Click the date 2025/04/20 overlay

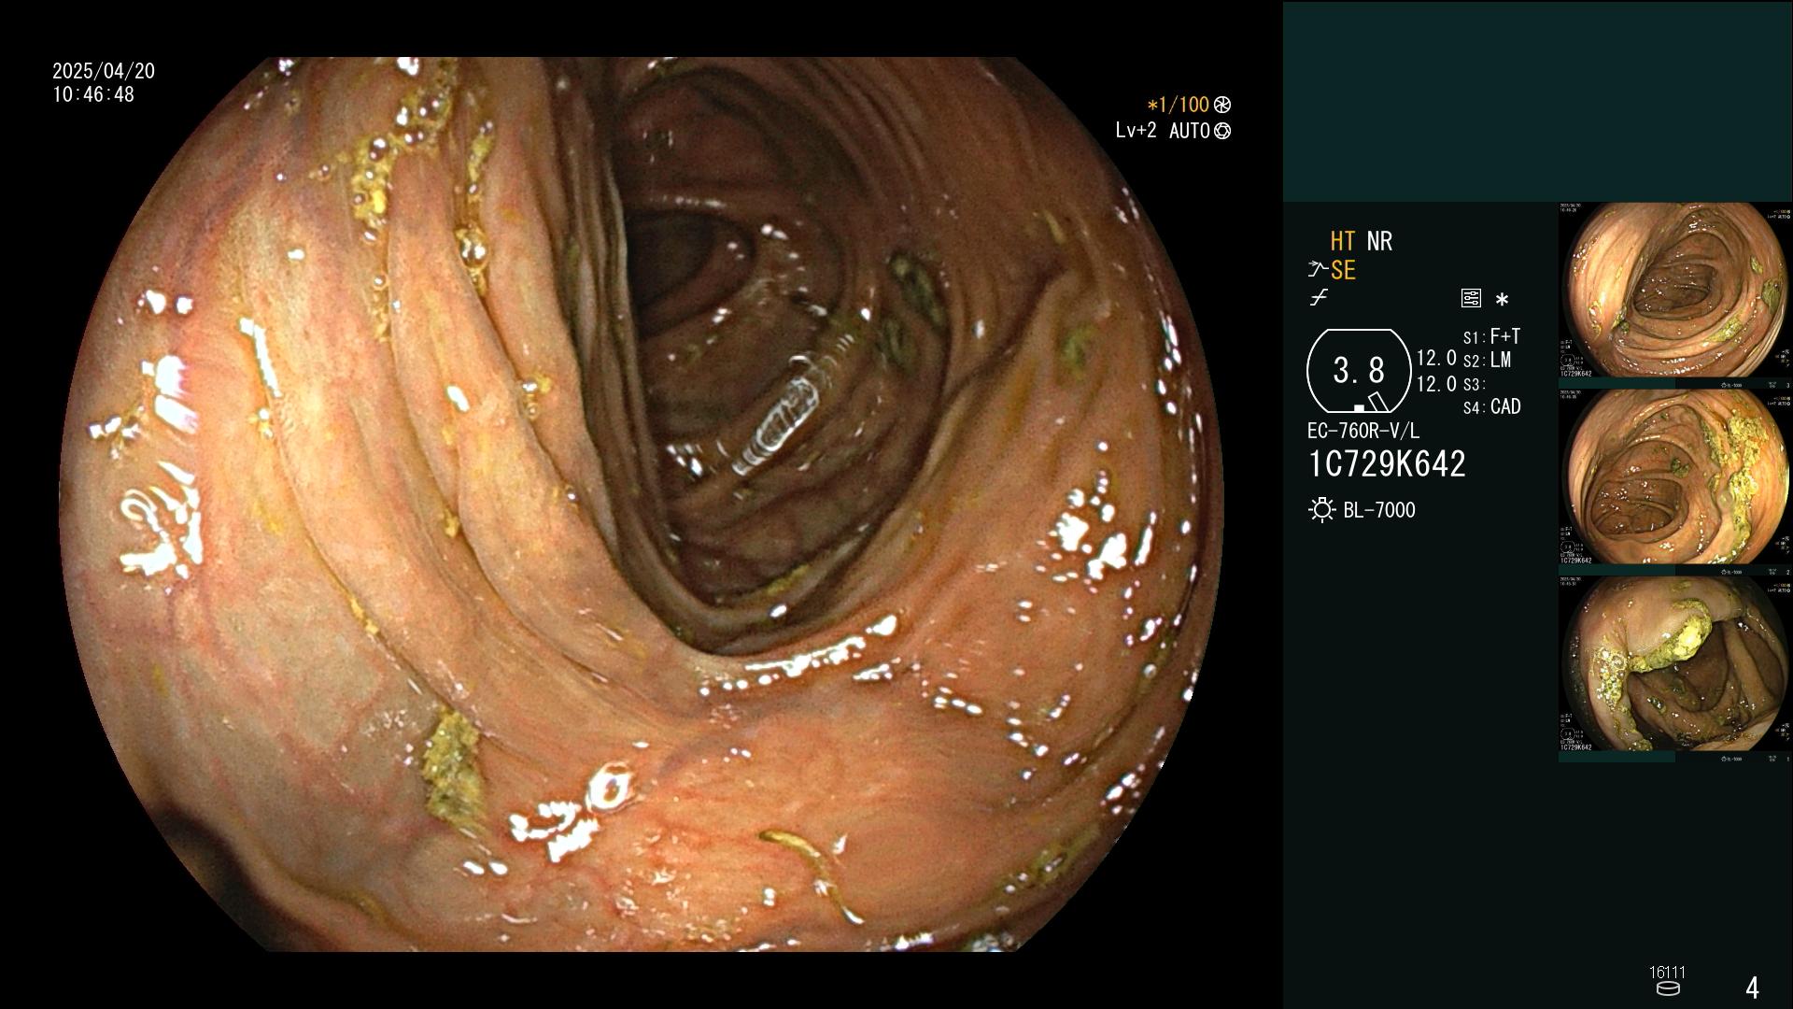[x=104, y=71]
